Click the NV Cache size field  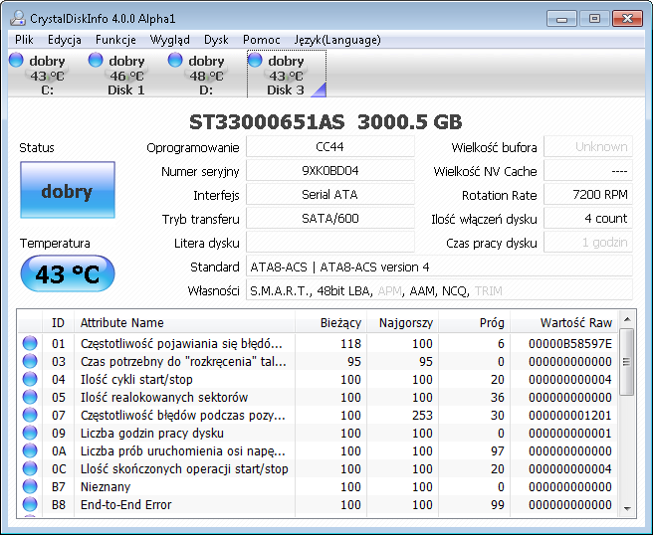588,171
